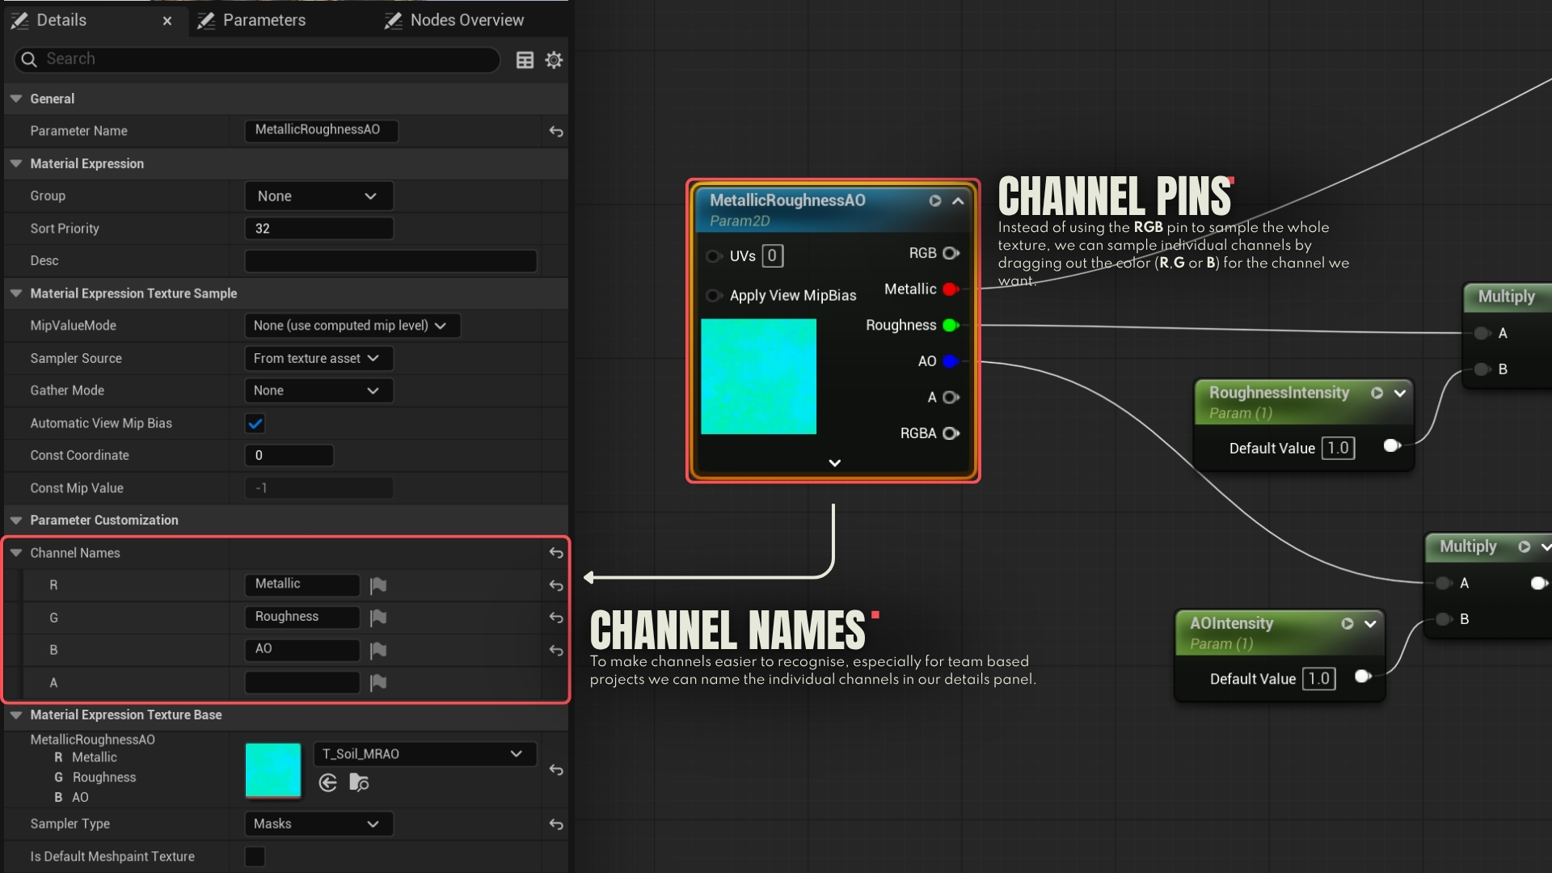This screenshot has width=1552, height=873.
Task: Reset the Sampler Type to default
Action: click(x=556, y=824)
